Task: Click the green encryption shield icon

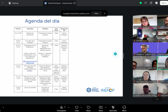Action: tap(141, 3)
